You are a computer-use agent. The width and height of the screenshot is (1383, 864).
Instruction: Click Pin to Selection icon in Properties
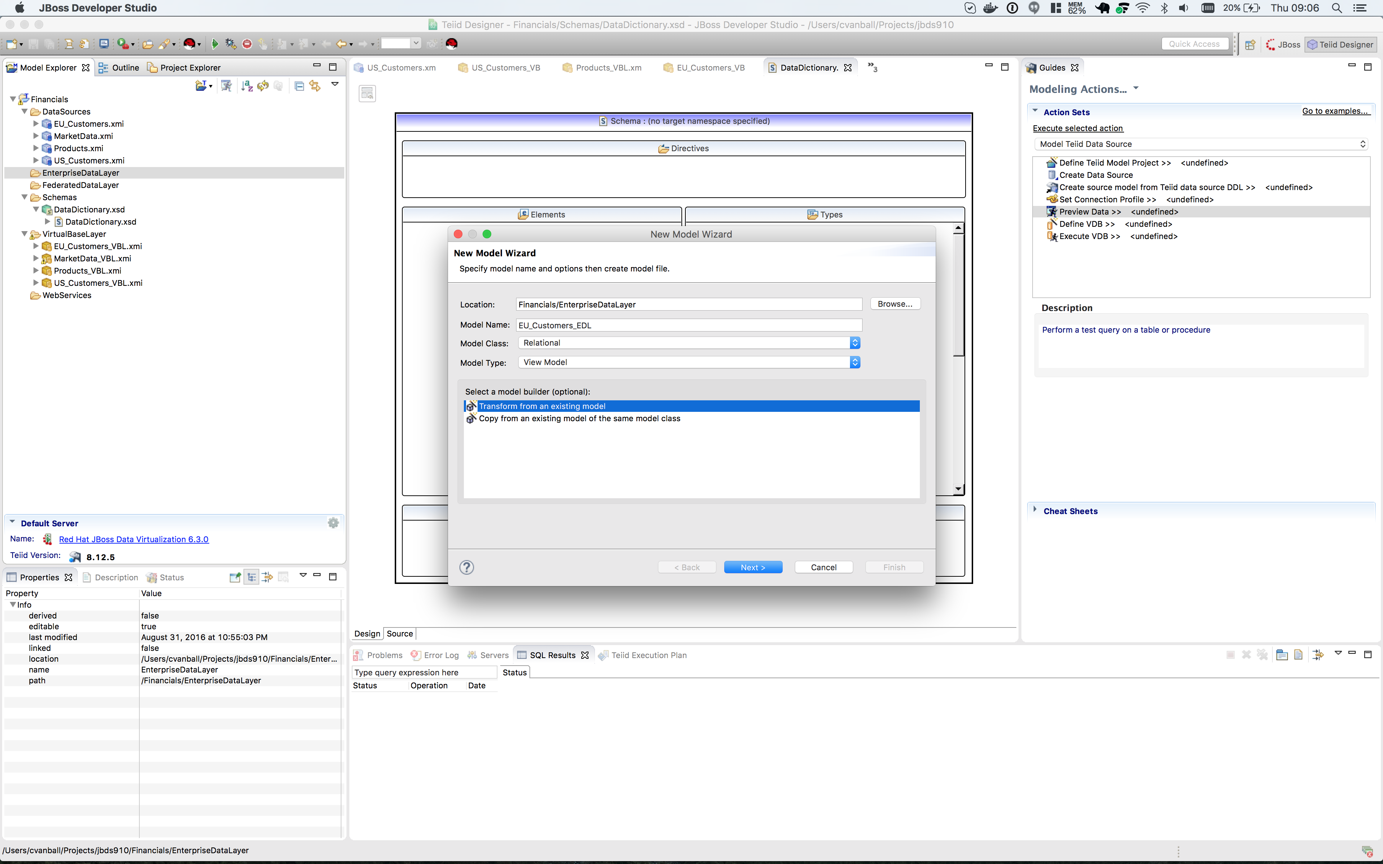234,577
